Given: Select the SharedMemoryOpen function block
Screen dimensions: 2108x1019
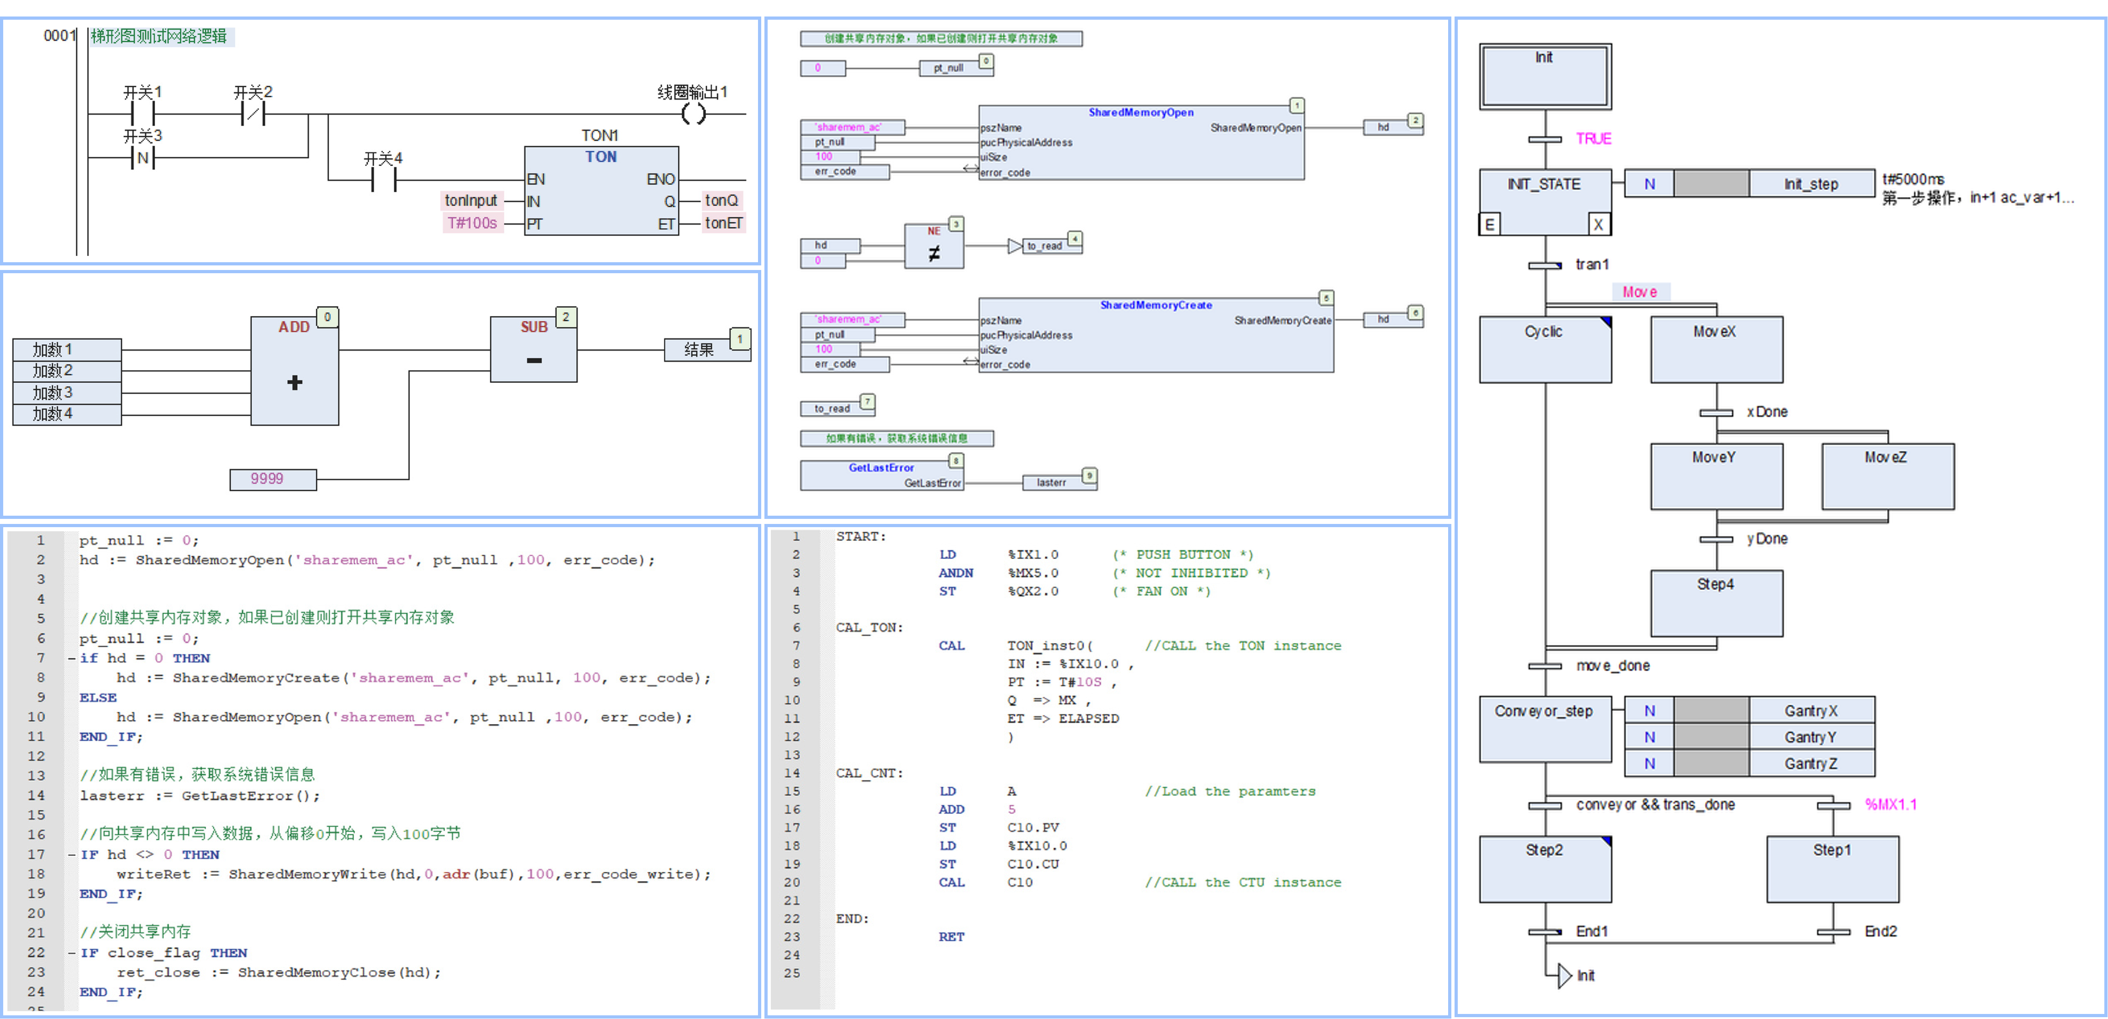Looking at the screenshot, I should tap(1141, 142).
